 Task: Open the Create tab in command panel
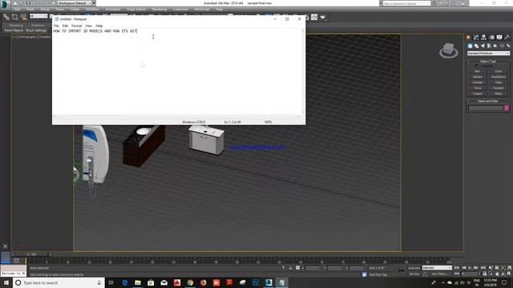tap(468, 38)
